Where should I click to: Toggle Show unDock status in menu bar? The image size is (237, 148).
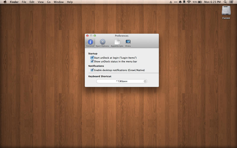click(x=92, y=61)
